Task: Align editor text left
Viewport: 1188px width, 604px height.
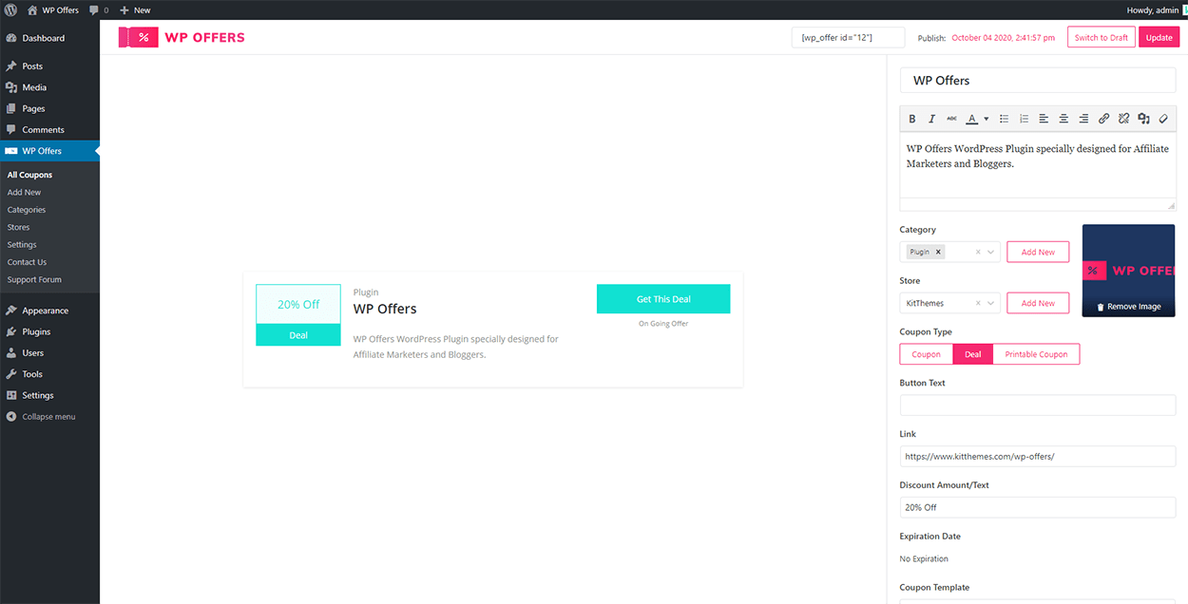Action: click(x=1044, y=119)
